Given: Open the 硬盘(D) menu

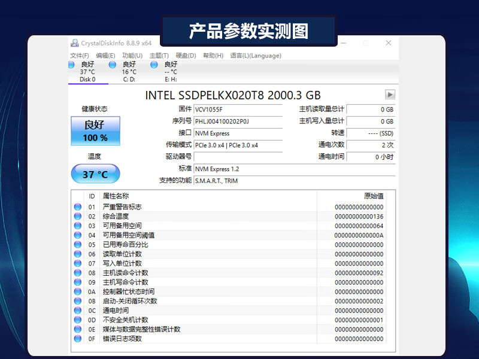Looking at the screenshot, I should tap(186, 56).
